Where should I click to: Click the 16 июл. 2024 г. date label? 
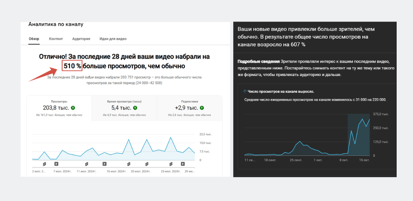coord(117,171)
